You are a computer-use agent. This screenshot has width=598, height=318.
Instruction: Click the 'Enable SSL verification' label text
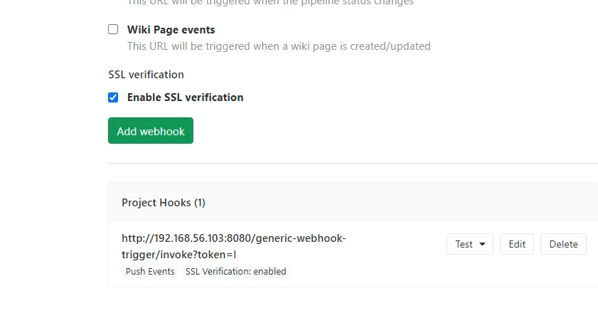185,97
